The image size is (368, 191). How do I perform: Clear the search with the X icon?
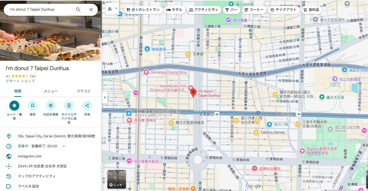click(x=91, y=10)
